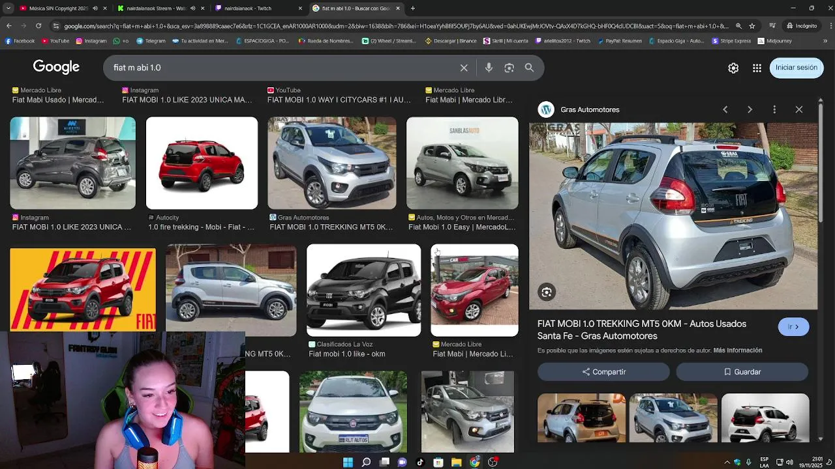Open a new browser tab
Image resolution: width=835 pixels, height=469 pixels.
click(x=412, y=8)
